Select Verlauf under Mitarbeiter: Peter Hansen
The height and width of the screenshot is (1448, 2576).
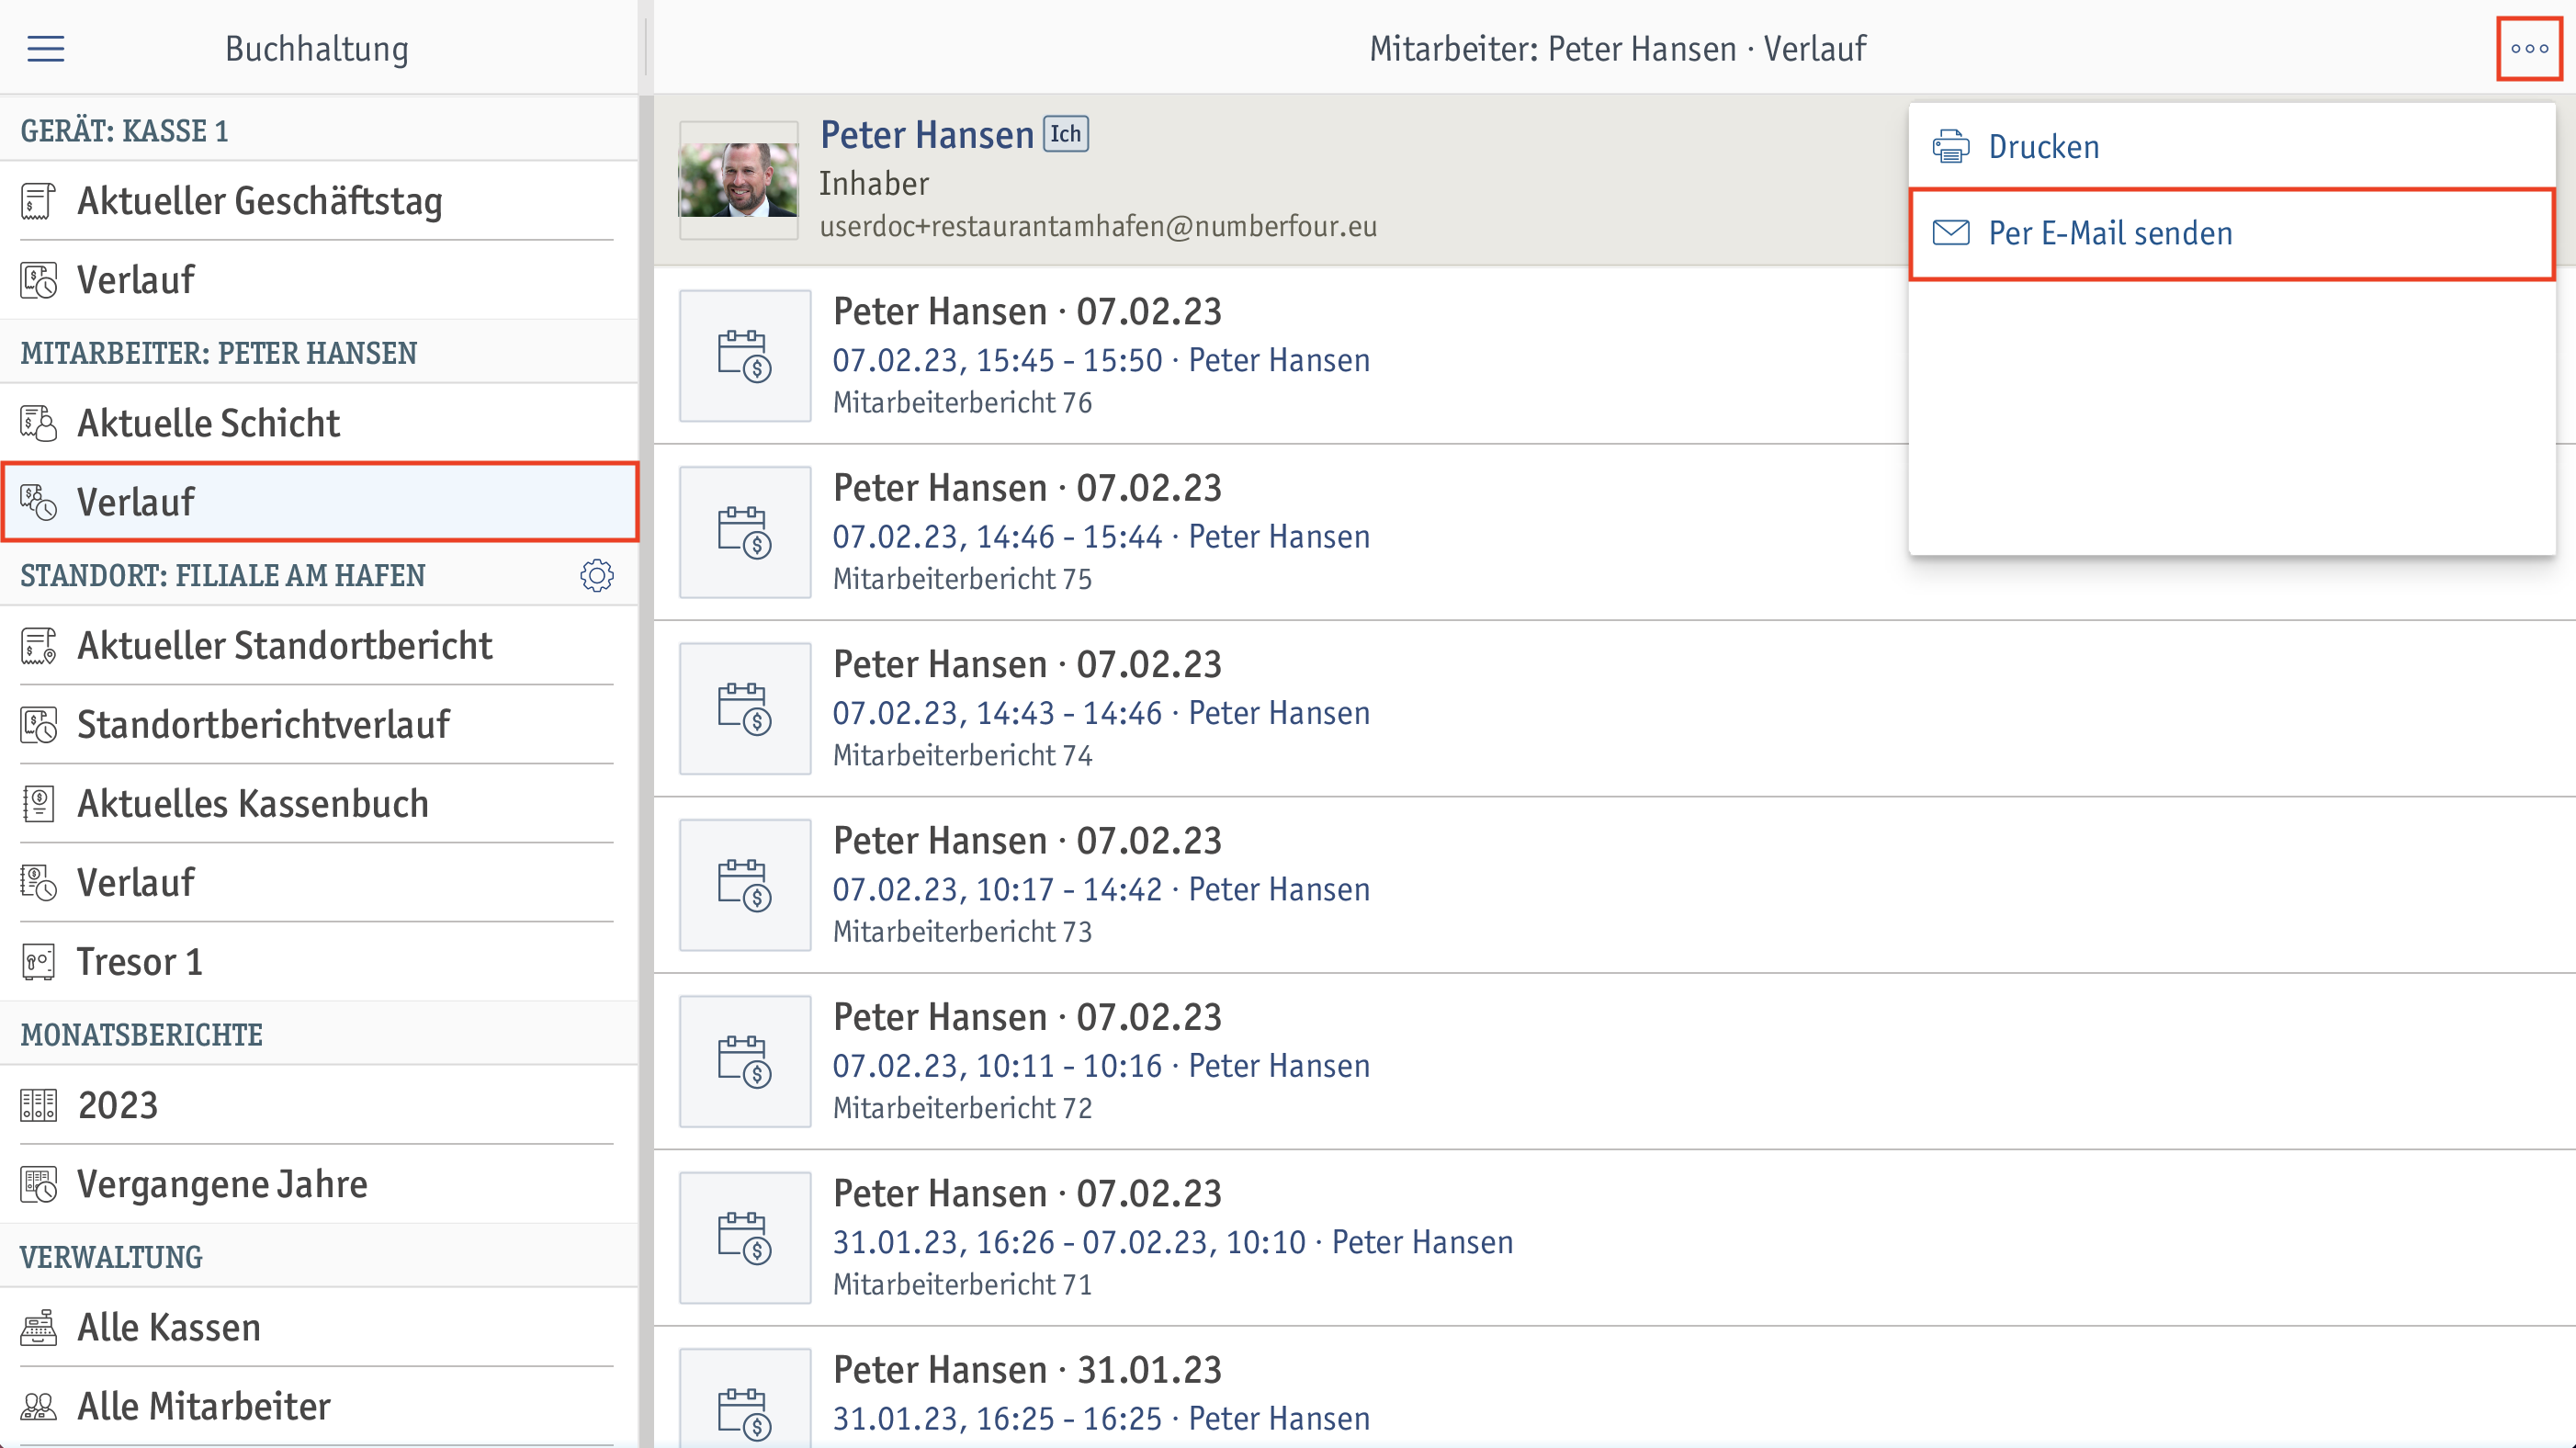(x=318, y=502)
